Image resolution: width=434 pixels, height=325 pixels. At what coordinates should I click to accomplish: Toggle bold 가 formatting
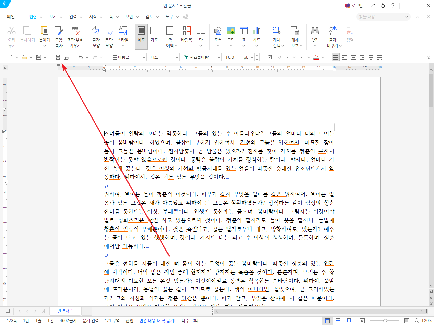tap(270, 57)
